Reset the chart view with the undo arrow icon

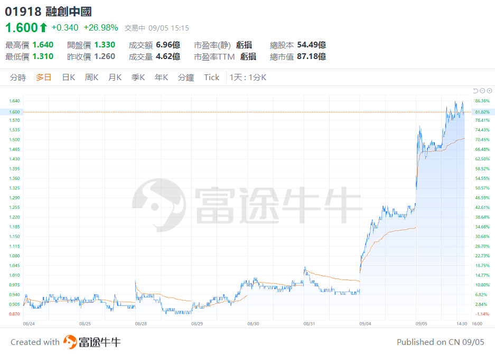coord(475,91)
